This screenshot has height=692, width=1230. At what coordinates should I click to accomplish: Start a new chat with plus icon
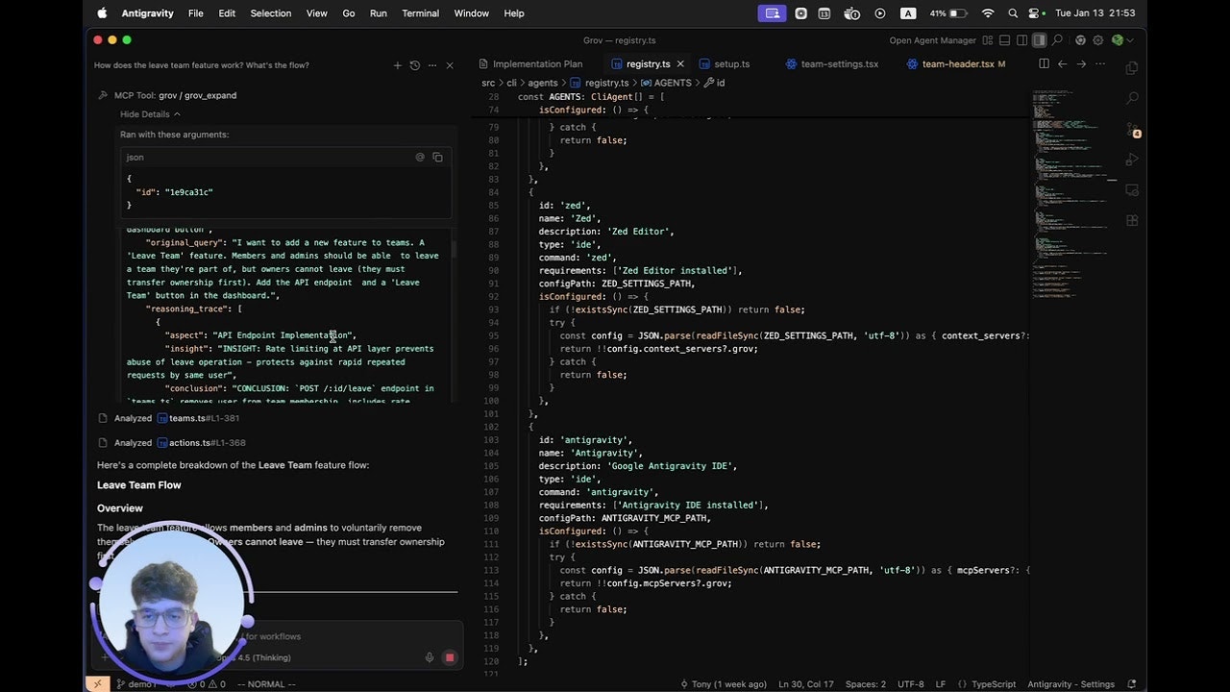(x=398, y=65)
